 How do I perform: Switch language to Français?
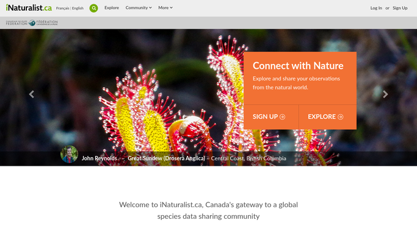[62, 8]
